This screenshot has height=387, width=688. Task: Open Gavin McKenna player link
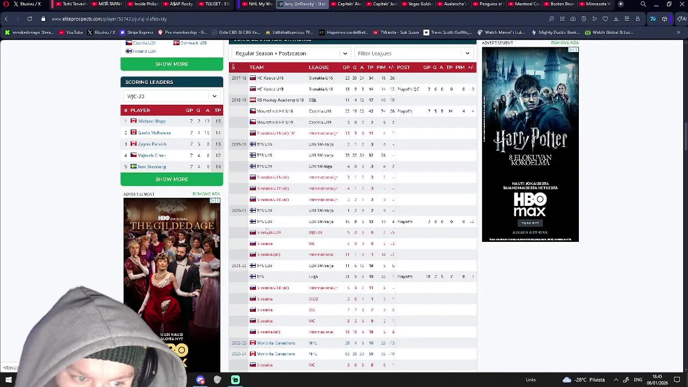[x=154, y=133]
